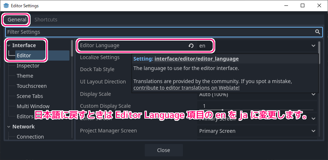Click the interface/editor/editor_language setting link
Image resolution: width=328 pixels, height=160 pixels.
pos(197,59)
